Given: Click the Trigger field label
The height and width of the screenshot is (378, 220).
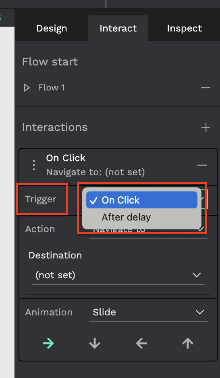Looking at the screenshot, I should pos(41,199).
